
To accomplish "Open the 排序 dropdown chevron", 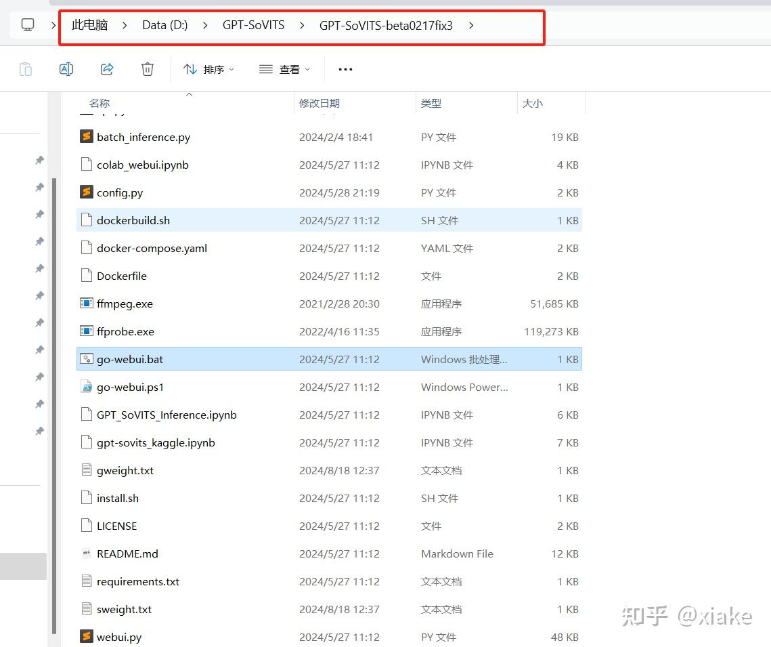I will [230, 68].
